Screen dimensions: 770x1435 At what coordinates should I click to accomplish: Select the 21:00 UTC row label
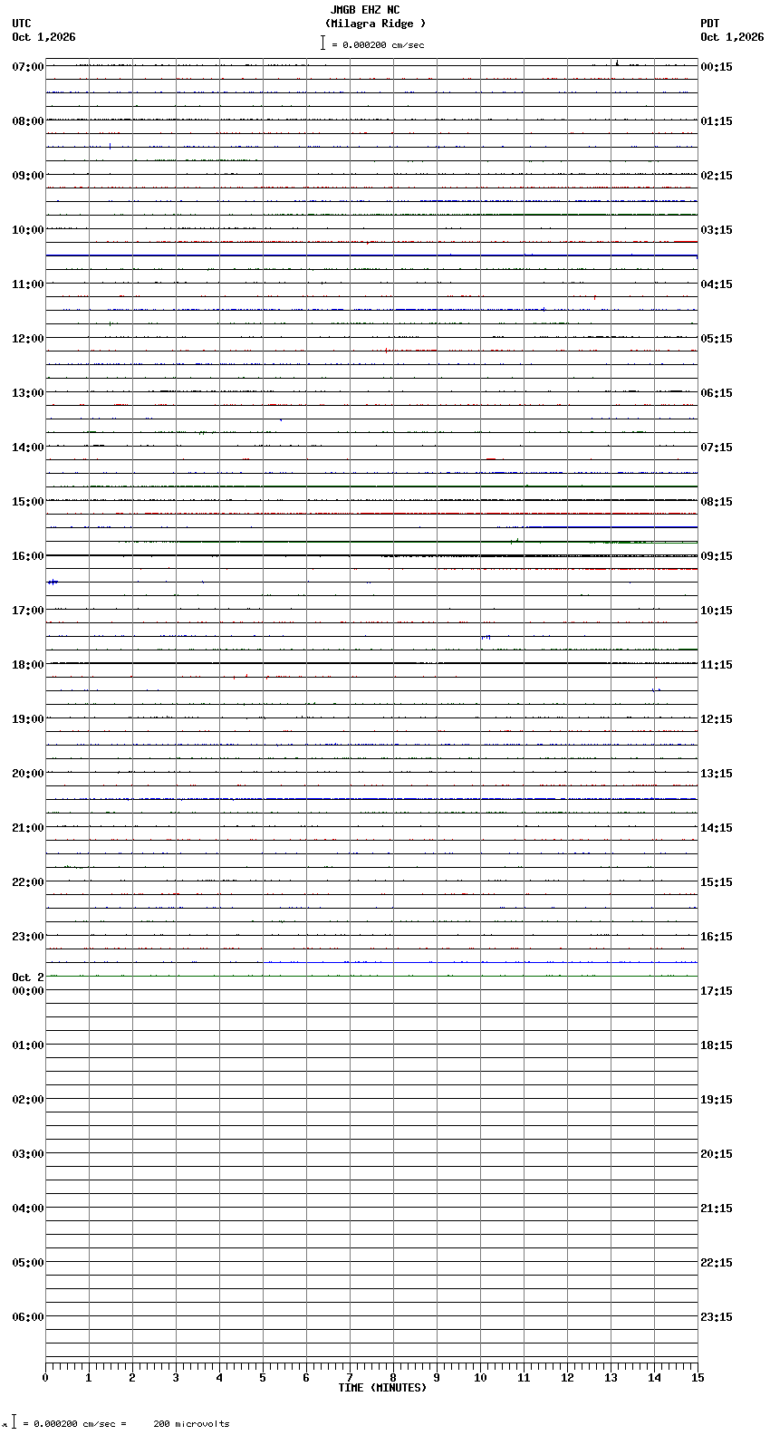(x=28, y=828)
